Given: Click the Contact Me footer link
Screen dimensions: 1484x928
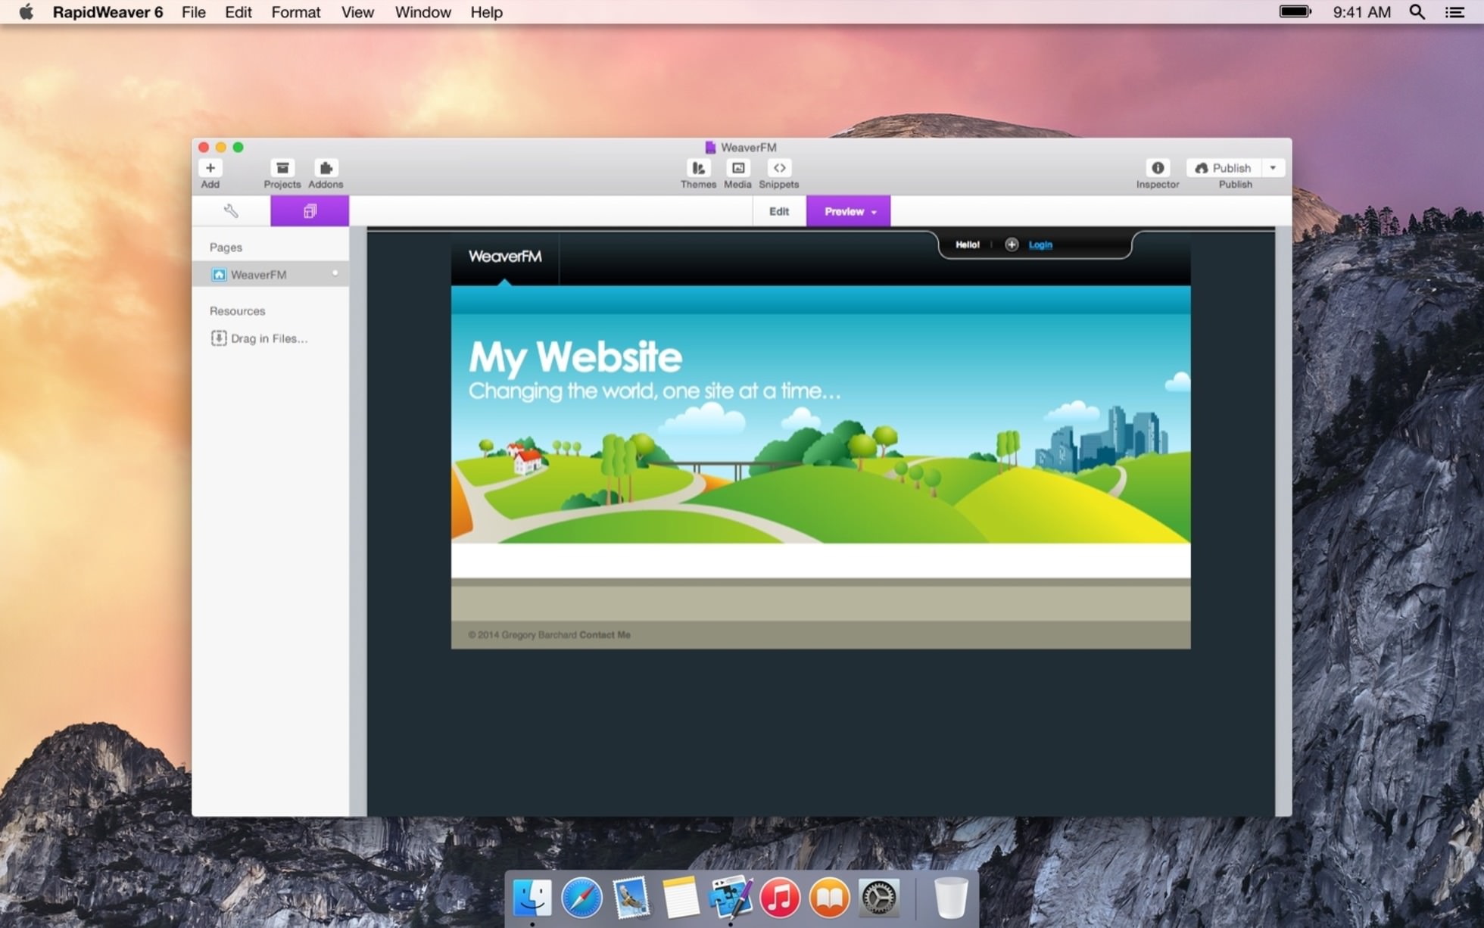Looking at the screenshot, I should click(605, 635).
